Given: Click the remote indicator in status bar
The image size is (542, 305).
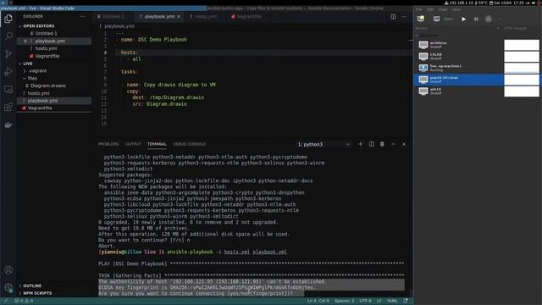Looking at the screenshot, I should 6,301.
